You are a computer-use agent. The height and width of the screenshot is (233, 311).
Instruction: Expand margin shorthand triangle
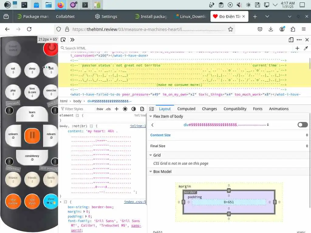[84, 211]
